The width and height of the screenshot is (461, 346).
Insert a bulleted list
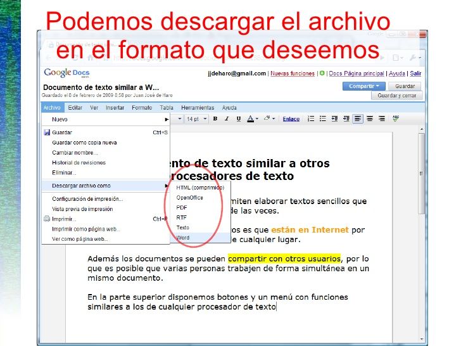(x=323, y=119)
